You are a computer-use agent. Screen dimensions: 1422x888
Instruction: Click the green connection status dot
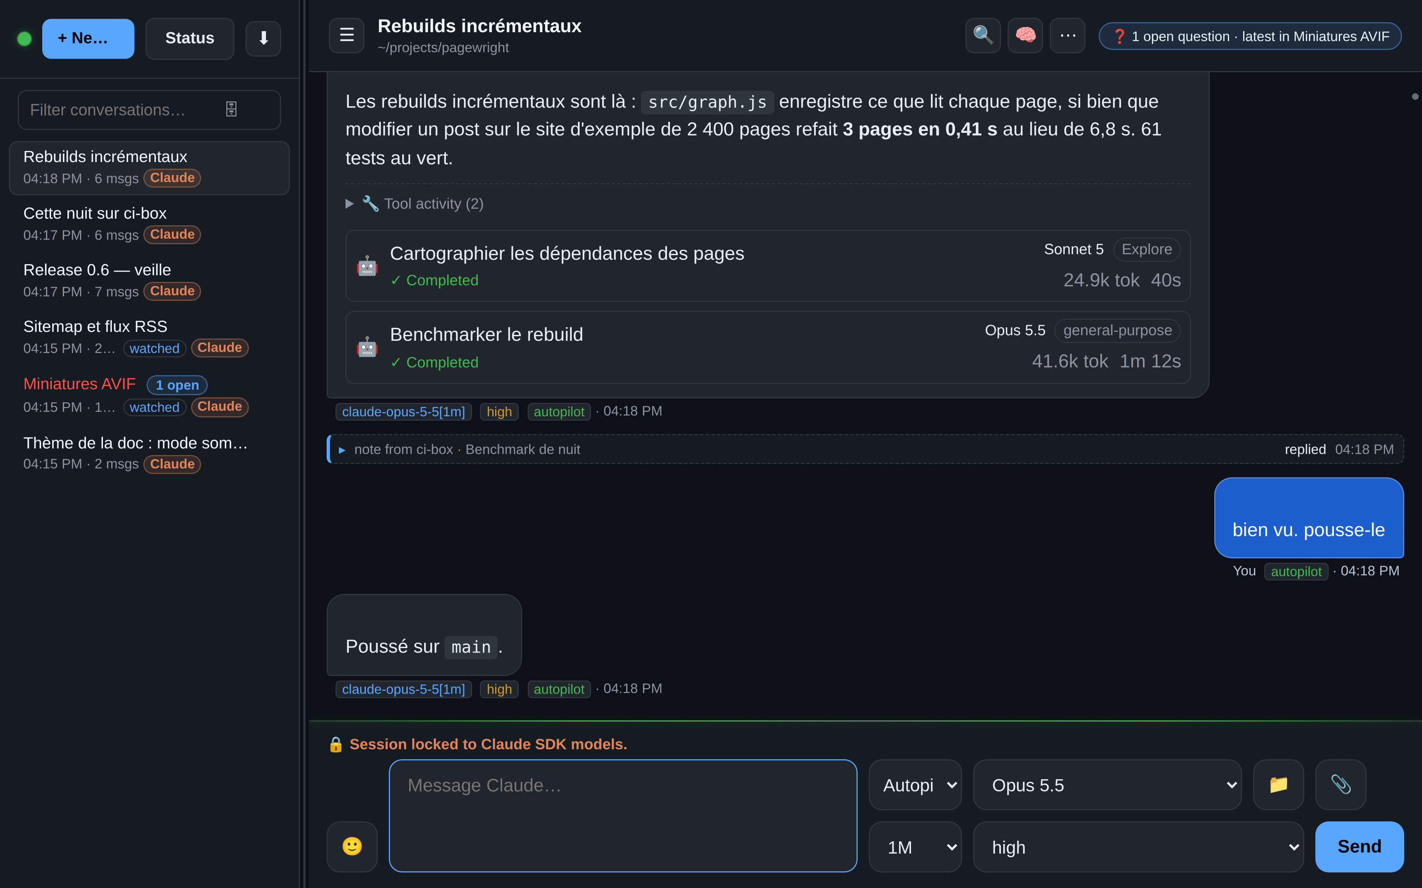pos(25,39)
